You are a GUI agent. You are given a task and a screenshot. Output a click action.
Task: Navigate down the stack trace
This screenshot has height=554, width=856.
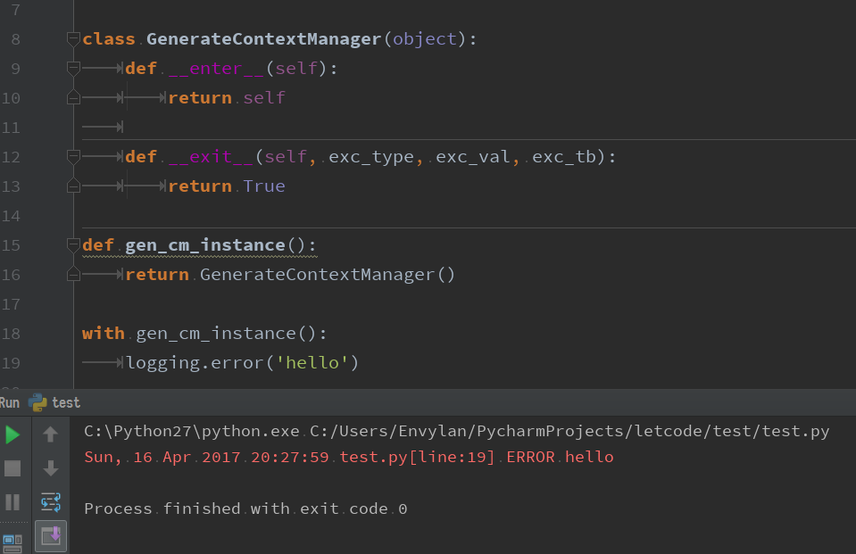click(x=51, y=467)
